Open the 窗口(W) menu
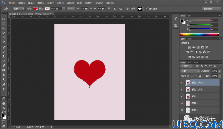Viewport: 223px width, 129px height. tap(99, 3)
